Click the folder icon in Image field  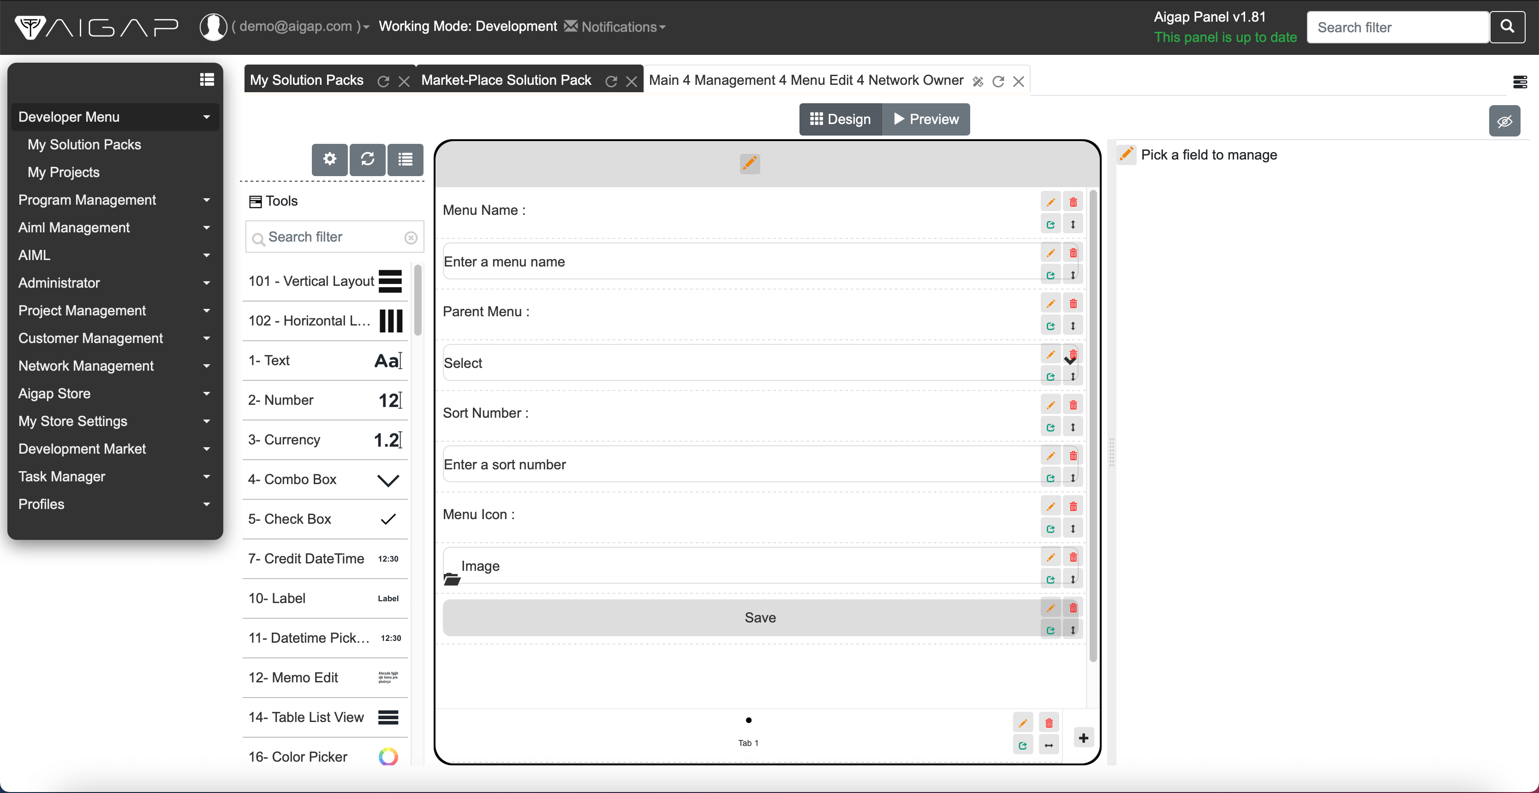click(452, 579)
